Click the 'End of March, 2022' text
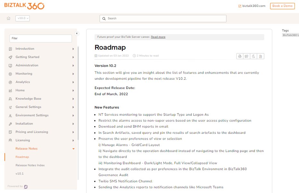This screenshot has height=193, width=299. coord(111,94)
